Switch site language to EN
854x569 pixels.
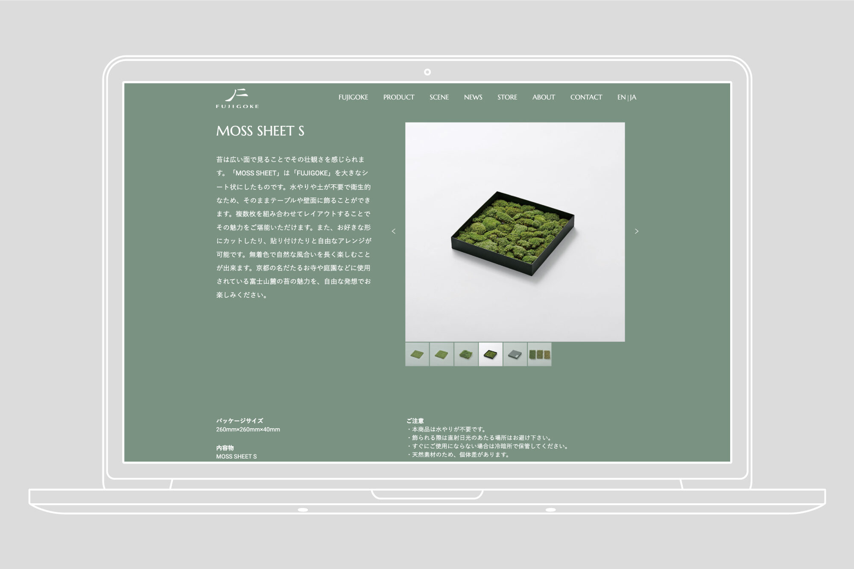pyautogui.click(x=621, y=97)
